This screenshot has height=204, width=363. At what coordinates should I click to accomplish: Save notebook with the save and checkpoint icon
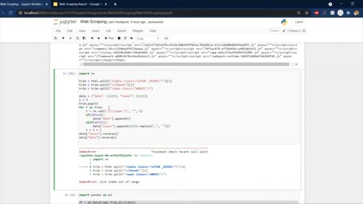[56, 38]
